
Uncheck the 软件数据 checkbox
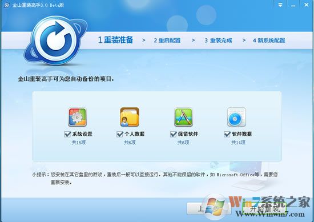pos(227,134)
